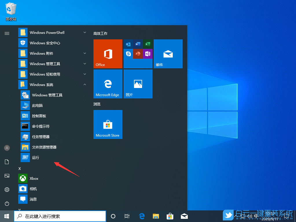Image resolution: width=296 pixels, height=222 pixels.
Task: Open the Start menu hamburger panel
Action: click(7, 33)
